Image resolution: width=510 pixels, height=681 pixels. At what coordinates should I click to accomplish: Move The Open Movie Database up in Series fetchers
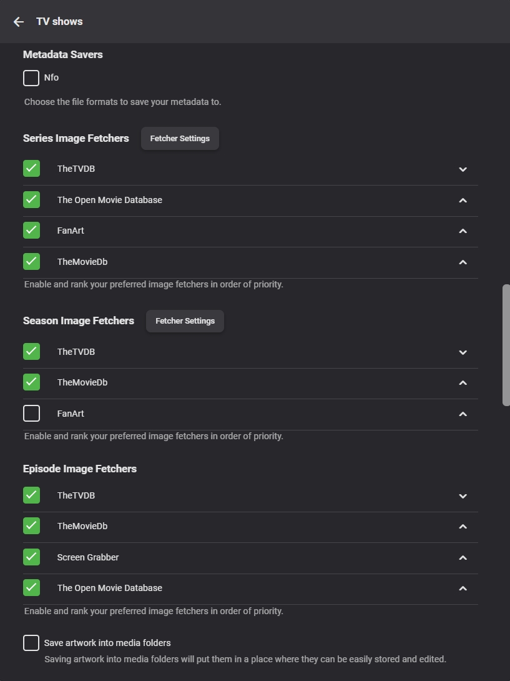coord(463,201)
